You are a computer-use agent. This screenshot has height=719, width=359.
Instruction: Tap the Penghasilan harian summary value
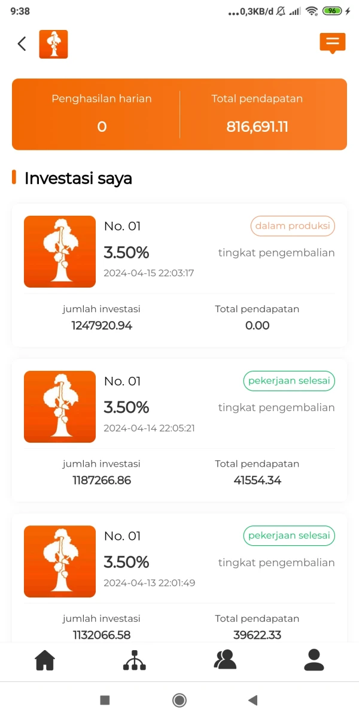102,126
